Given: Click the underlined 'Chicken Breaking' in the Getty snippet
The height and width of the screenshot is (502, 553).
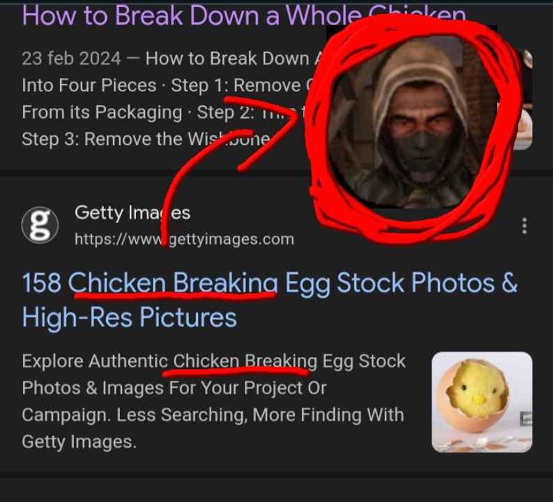Looking at the screenshot, I should [245, 361].
